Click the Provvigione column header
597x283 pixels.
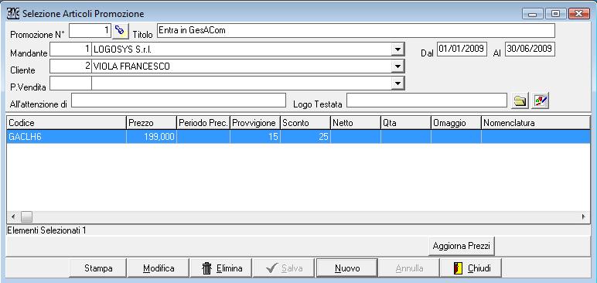pyautogui.click(x=255, y=123)
